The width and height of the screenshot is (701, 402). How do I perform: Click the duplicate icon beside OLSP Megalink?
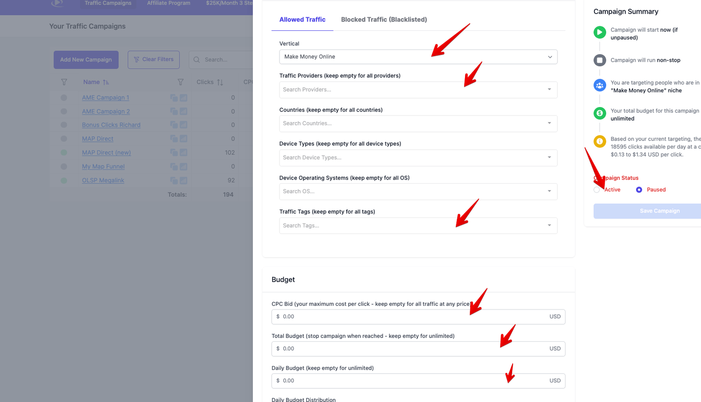pyautogui.click(x=174, y=180)
